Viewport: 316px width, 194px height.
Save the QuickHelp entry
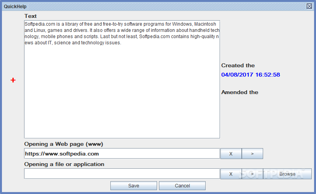[134, 185]
